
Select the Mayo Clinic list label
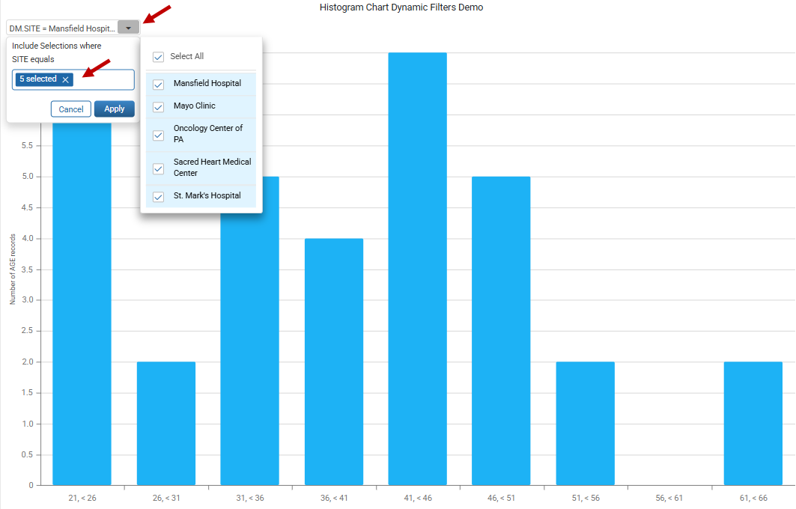(195, 106)
